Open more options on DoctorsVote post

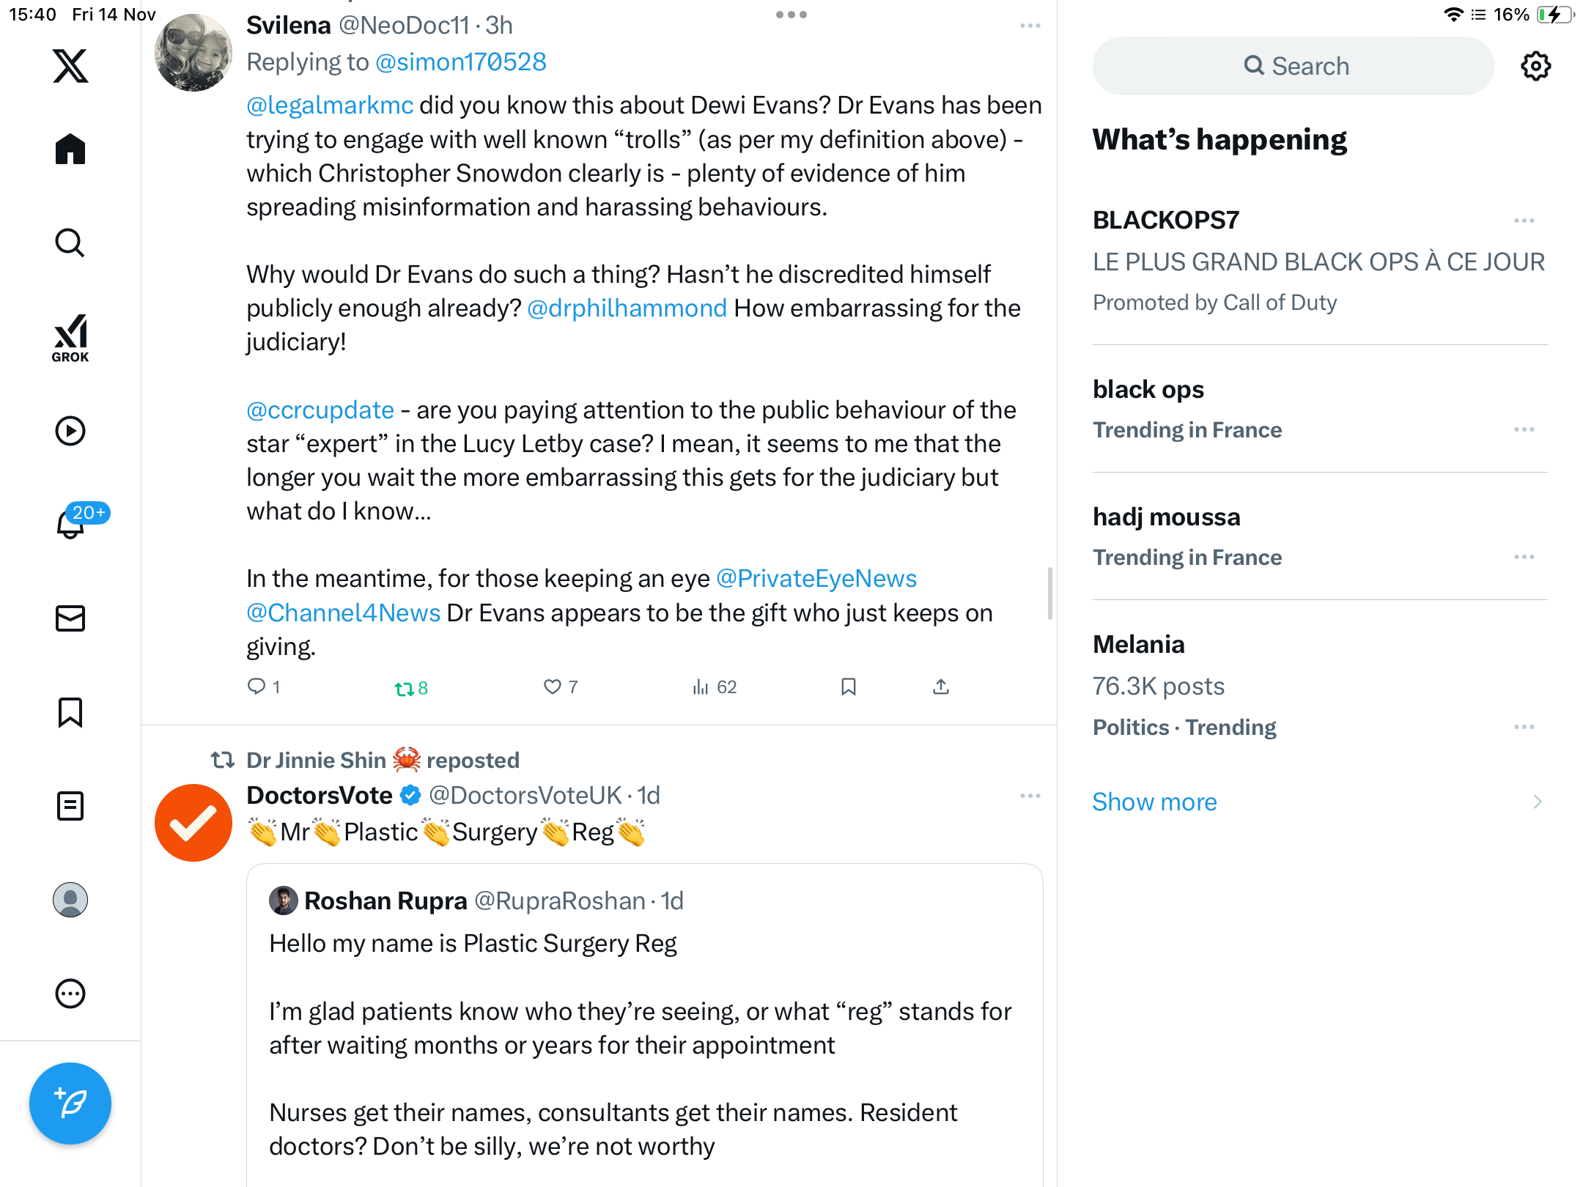[x=1030, y=796]
